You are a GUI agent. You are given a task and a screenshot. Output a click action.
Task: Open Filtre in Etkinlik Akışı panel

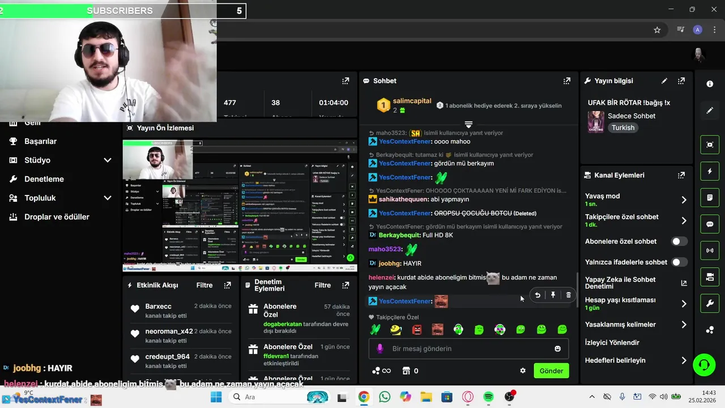click(x=204, y=286)
